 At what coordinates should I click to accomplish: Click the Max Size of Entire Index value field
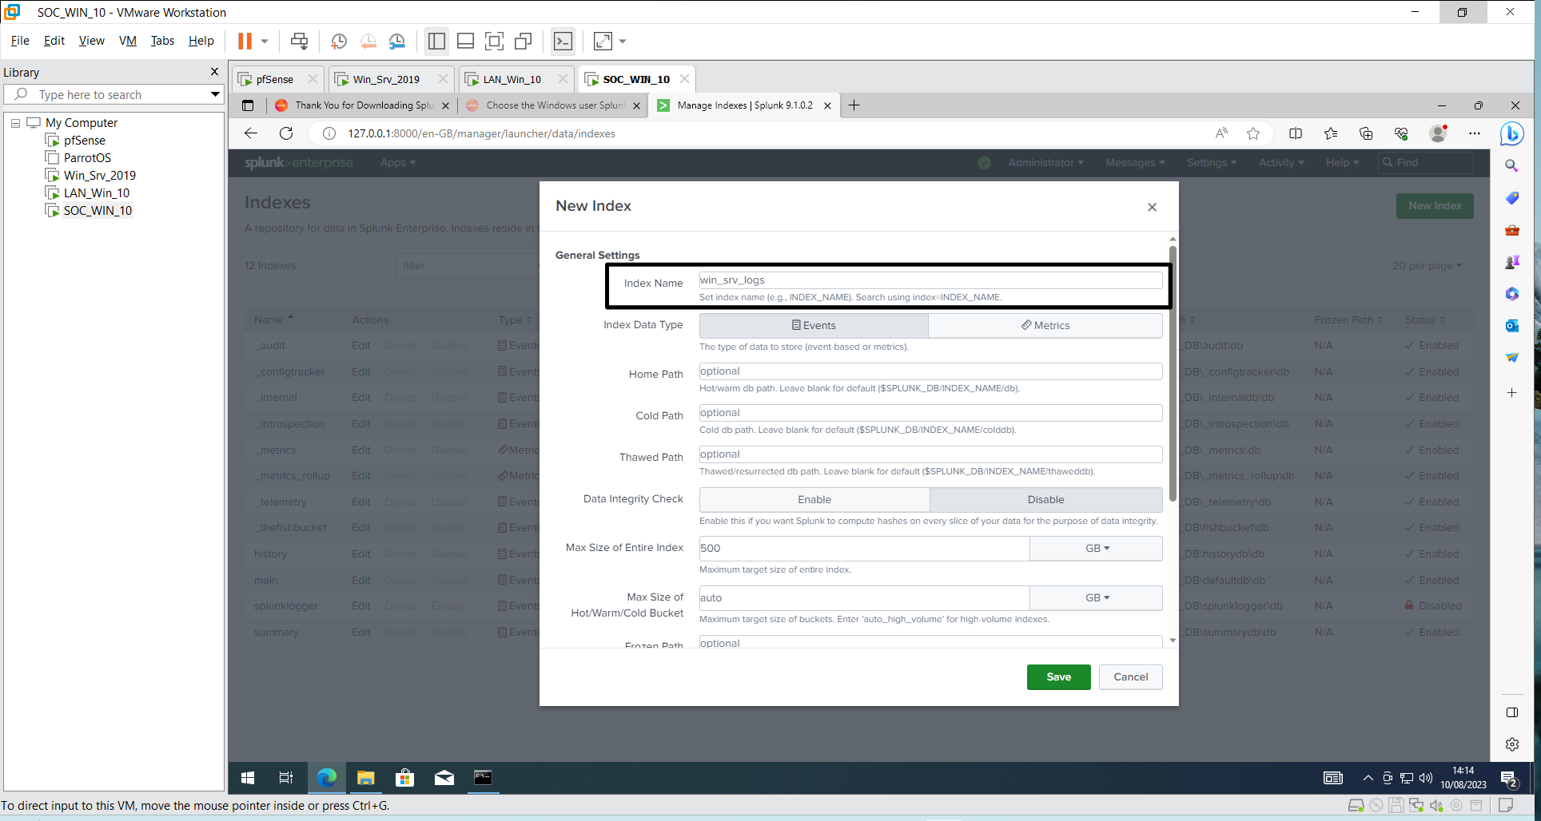(864, 548)
